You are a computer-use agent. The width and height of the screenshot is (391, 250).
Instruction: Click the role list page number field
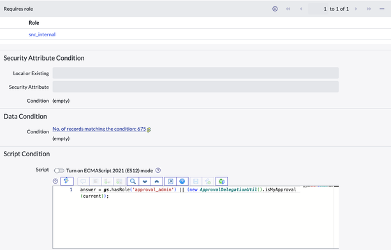pyautogui.click(x=318, y=9)
